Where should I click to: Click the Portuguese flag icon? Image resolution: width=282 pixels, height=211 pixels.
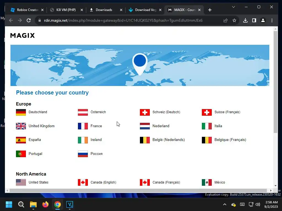tap(21, 154)
